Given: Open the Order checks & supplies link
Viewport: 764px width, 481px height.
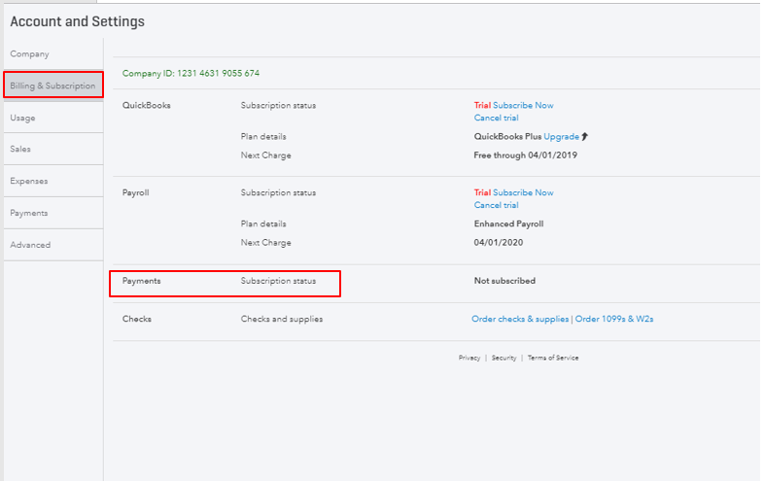Looking at the screenshot, I should click(x=520, y=319).
